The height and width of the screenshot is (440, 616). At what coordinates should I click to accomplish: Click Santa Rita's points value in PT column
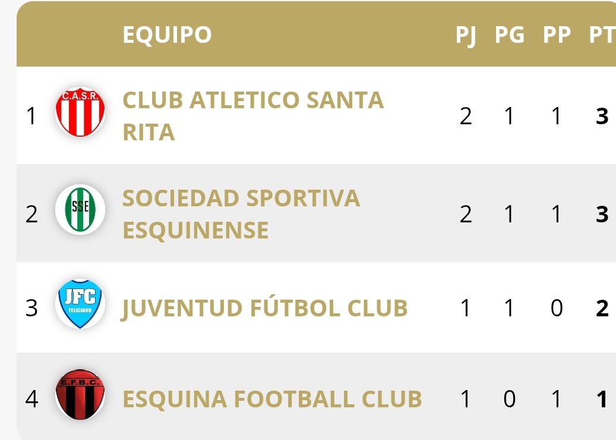pos(602,115)
